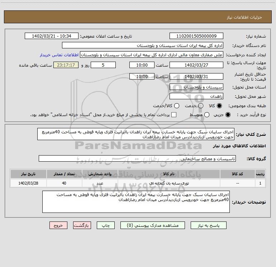Viewport: 276px width, 267px height.
Task: Click the نام کالا column header
Action: pos(169,174)
